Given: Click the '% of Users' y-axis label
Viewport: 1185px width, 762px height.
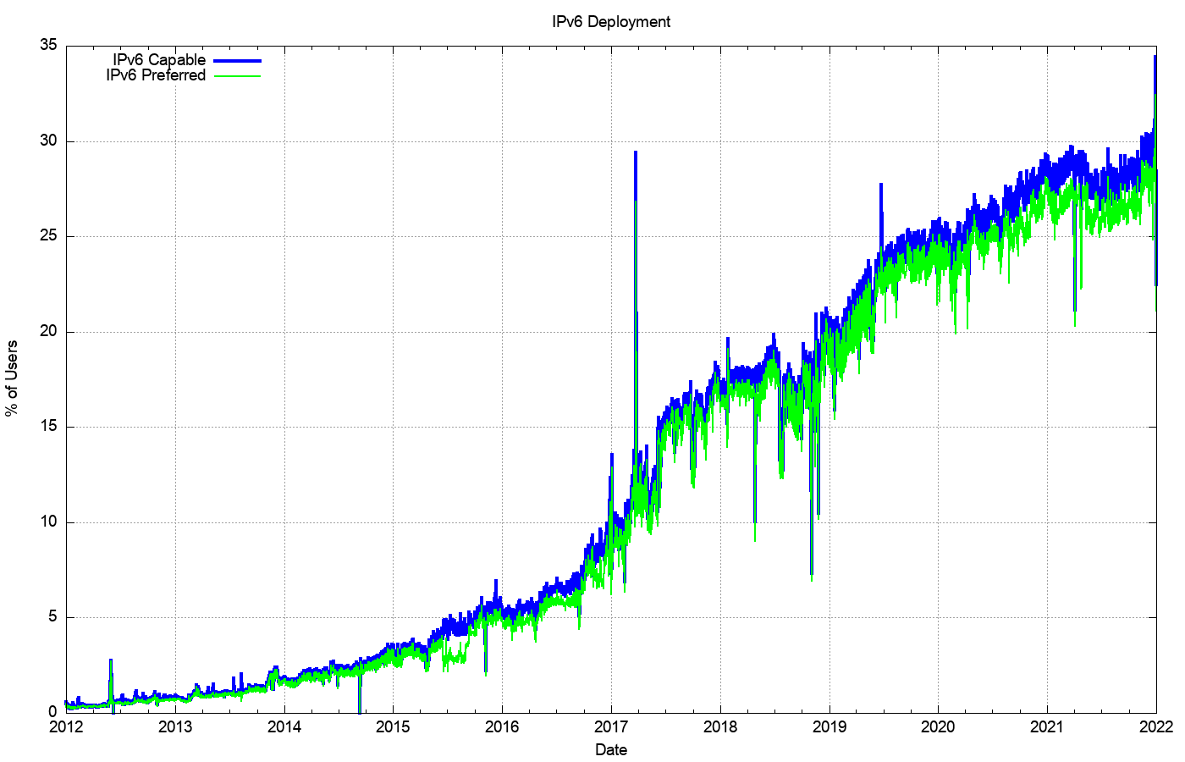Looking at the screenshot, I should point(12,378).
